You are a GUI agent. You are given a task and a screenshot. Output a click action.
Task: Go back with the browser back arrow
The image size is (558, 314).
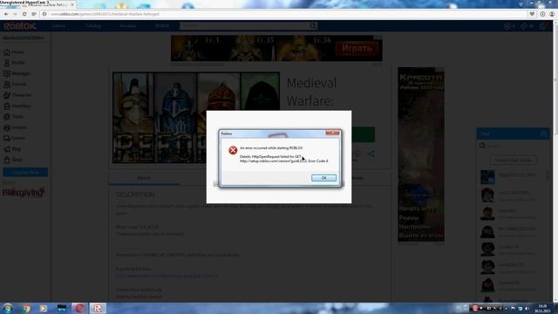point(6,14)
